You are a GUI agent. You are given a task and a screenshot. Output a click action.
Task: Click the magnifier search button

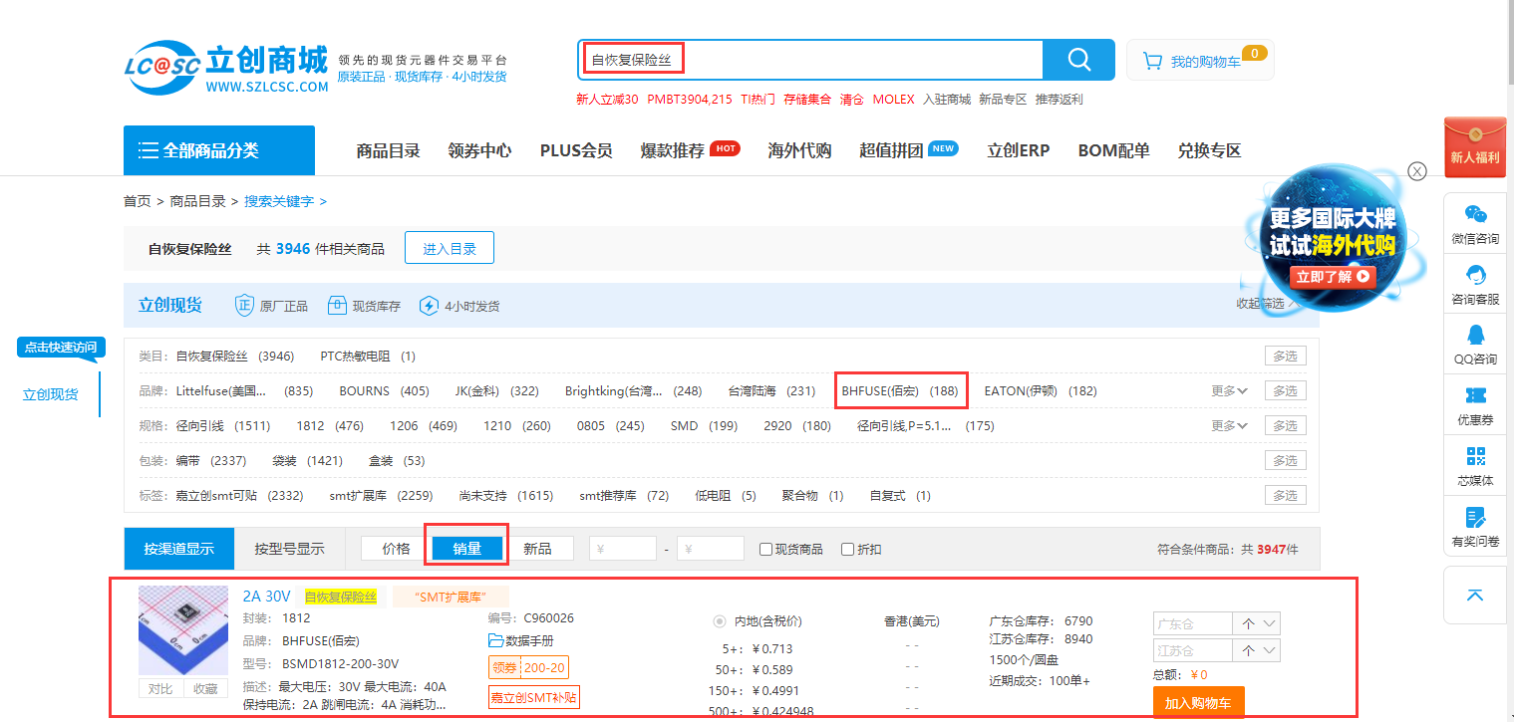[x=1078, y=60]
